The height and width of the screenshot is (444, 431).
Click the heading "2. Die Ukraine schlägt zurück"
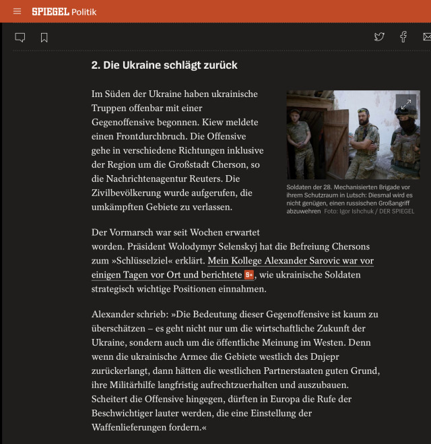[x=164, y=65]
